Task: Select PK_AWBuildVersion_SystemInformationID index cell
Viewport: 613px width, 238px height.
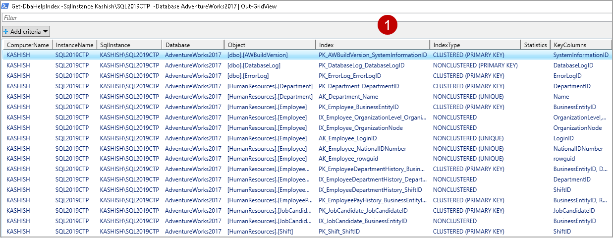Action: point(373,55)
